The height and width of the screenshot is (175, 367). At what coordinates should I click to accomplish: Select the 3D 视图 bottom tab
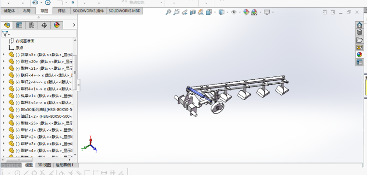(44, 165)
